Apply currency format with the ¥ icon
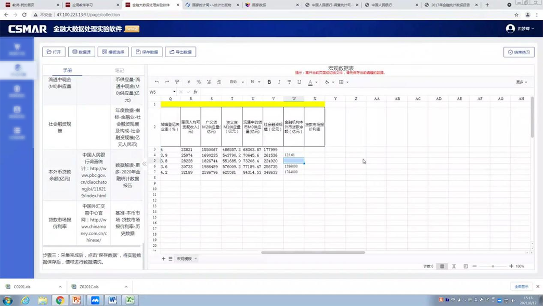Viewport: 543px width, 306px height. [189, 82]
